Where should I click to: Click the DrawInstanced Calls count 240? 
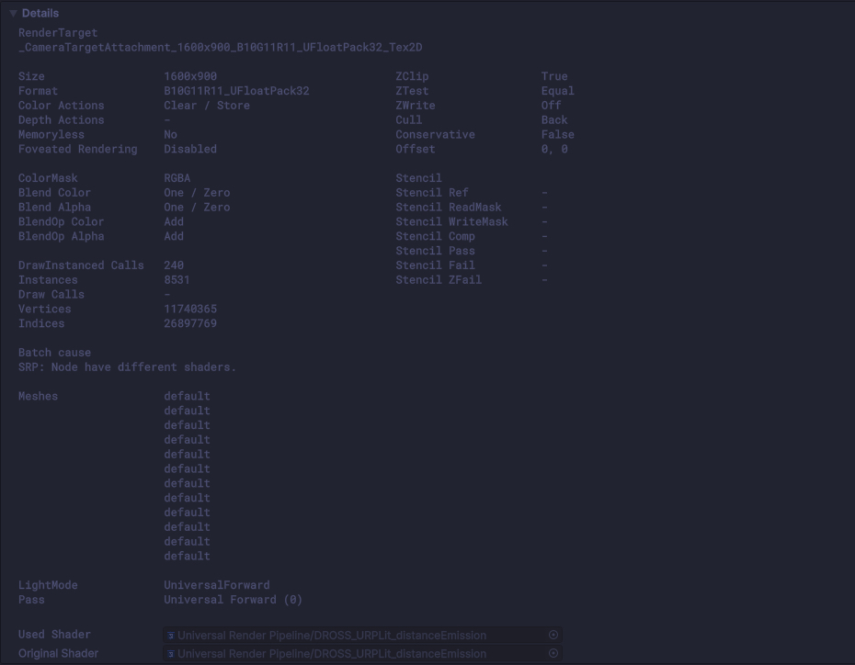[x=173, y=265]
